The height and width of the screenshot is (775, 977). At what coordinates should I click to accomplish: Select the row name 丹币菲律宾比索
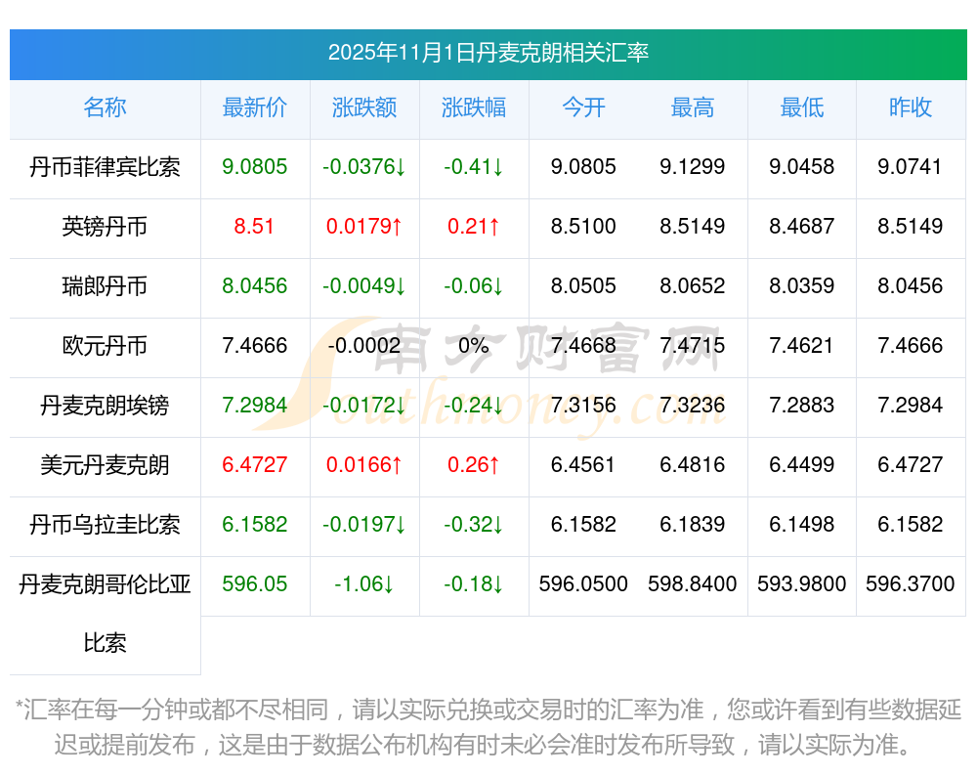pos(105,167)
